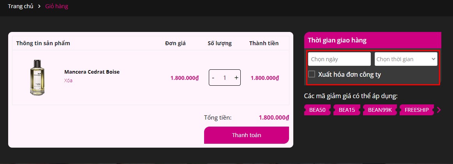This screenshot has width=453, height=164.
Task: Click the breadcrumb chevron separator arrow
Action: (39, 6)
